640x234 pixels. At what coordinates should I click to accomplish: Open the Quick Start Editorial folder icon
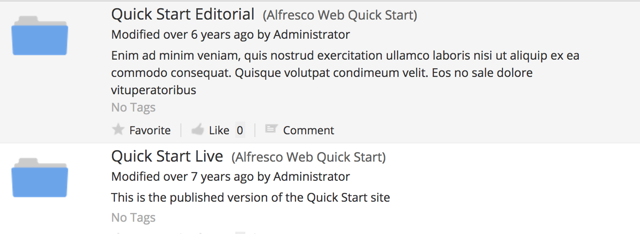pyautogui.click(x=40, y=36)
